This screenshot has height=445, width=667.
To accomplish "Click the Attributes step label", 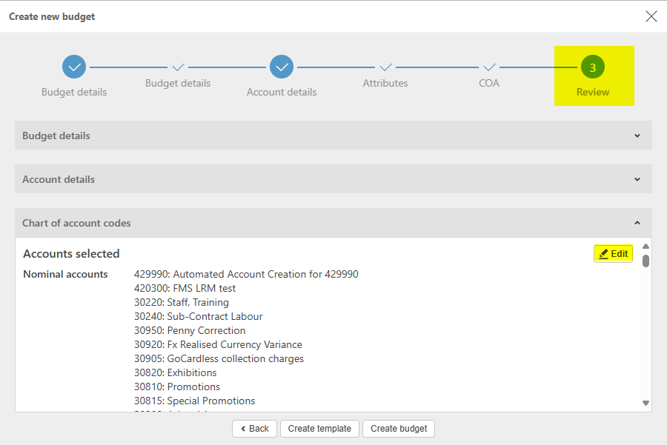I will click(385, 84).
